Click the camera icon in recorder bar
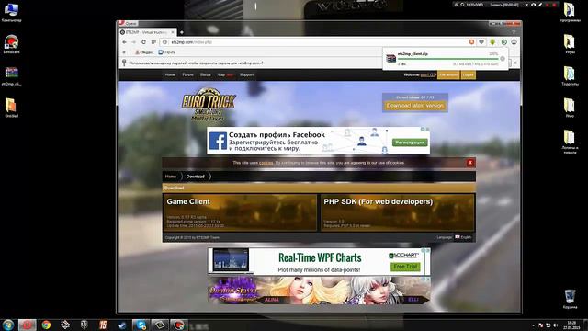This screenshot has width=588, height=331. (533, 5)
